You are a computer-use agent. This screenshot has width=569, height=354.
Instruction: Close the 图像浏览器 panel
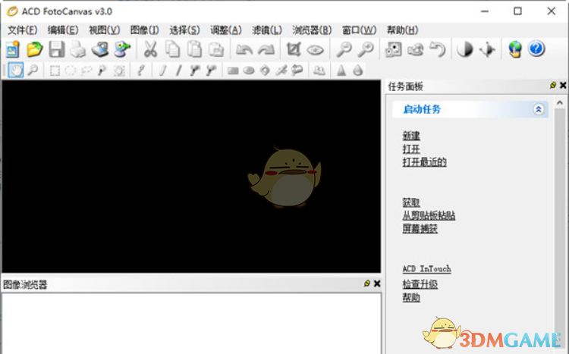click(x=377, y=284)
